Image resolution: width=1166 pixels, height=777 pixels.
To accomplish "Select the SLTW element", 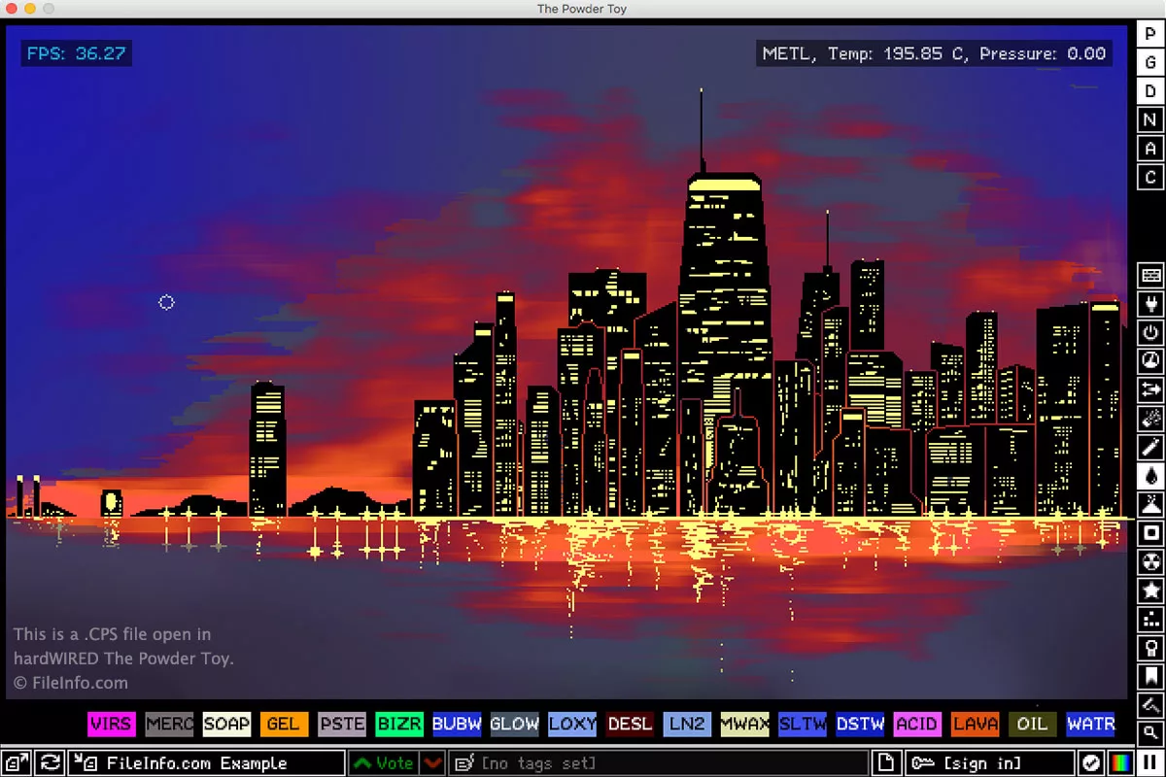I will click(803, 724).
